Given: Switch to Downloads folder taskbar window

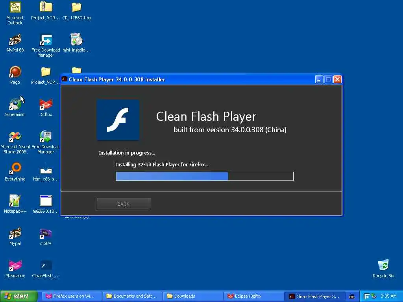Looking at the screenshot, I should pyautogui.click(x=192, y=296).
